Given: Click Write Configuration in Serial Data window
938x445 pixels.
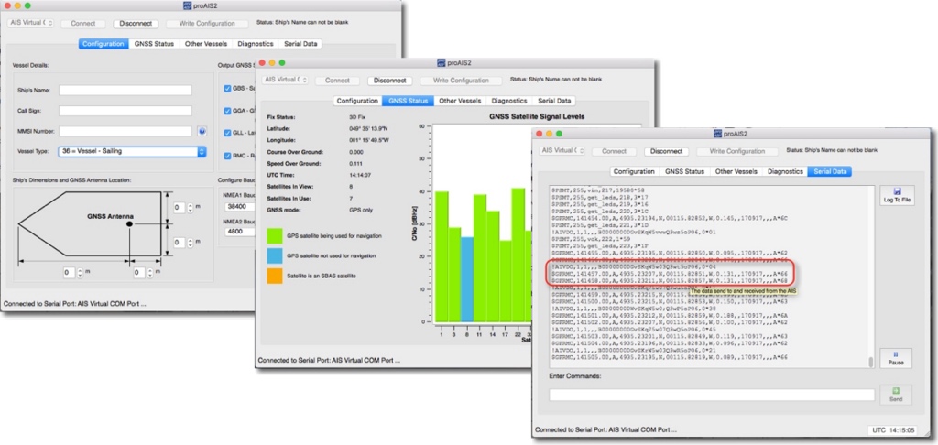Looking at the screenshot, I should [739, 151].
